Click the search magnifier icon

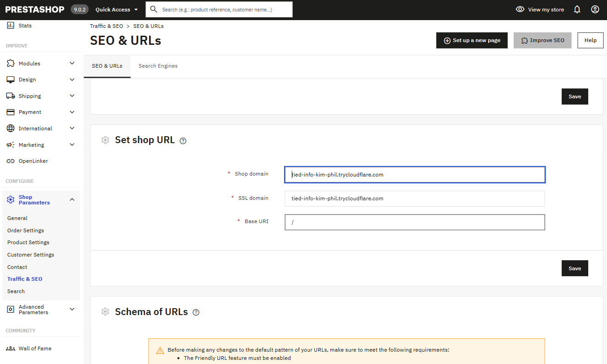pos(154,9)
